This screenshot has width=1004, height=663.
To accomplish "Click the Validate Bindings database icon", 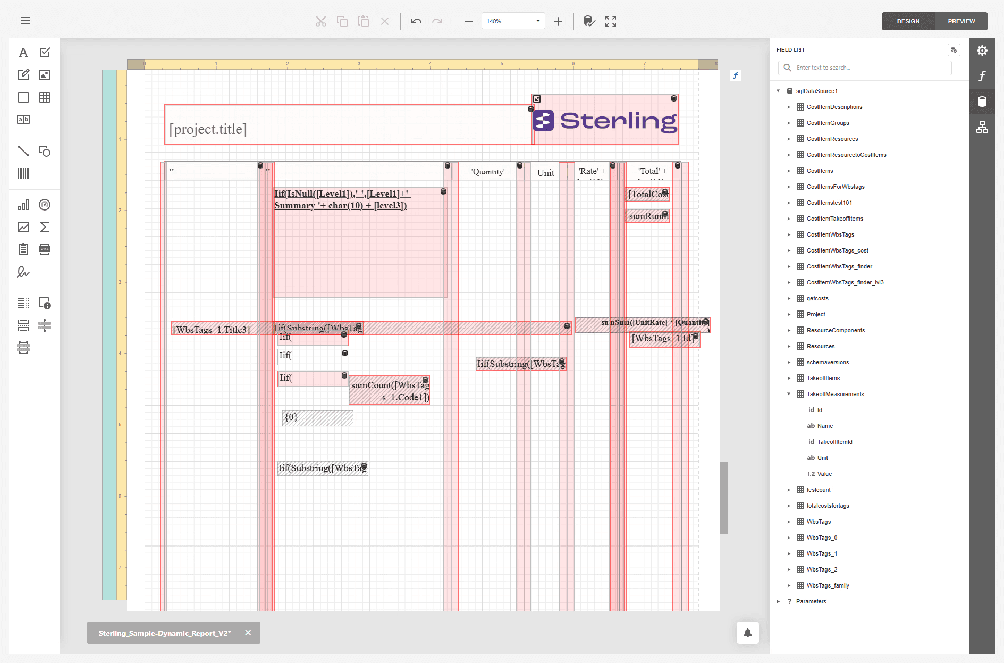I will point(589,21).
